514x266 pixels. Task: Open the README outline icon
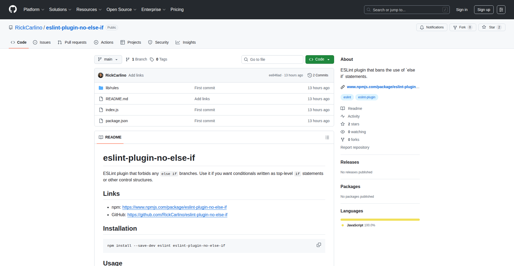[x=327, y=137]
